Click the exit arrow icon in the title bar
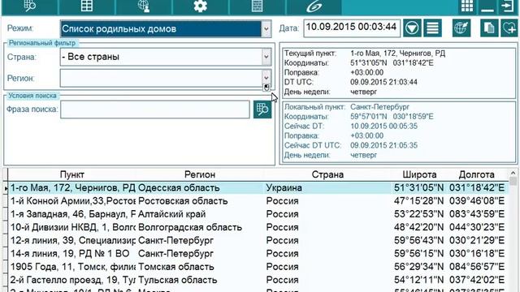The width and height of the screenshot is (520, 292). 508,6
